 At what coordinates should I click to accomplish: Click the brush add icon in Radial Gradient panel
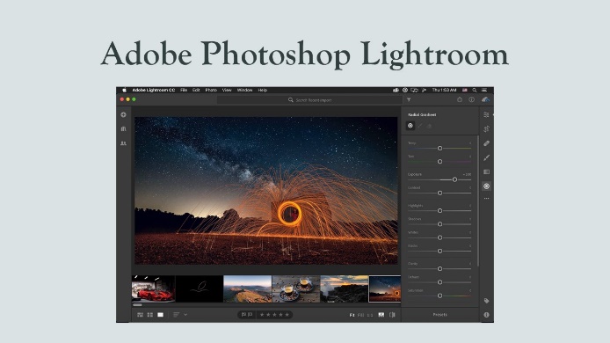pyautogui.click(x=420, y=126)
